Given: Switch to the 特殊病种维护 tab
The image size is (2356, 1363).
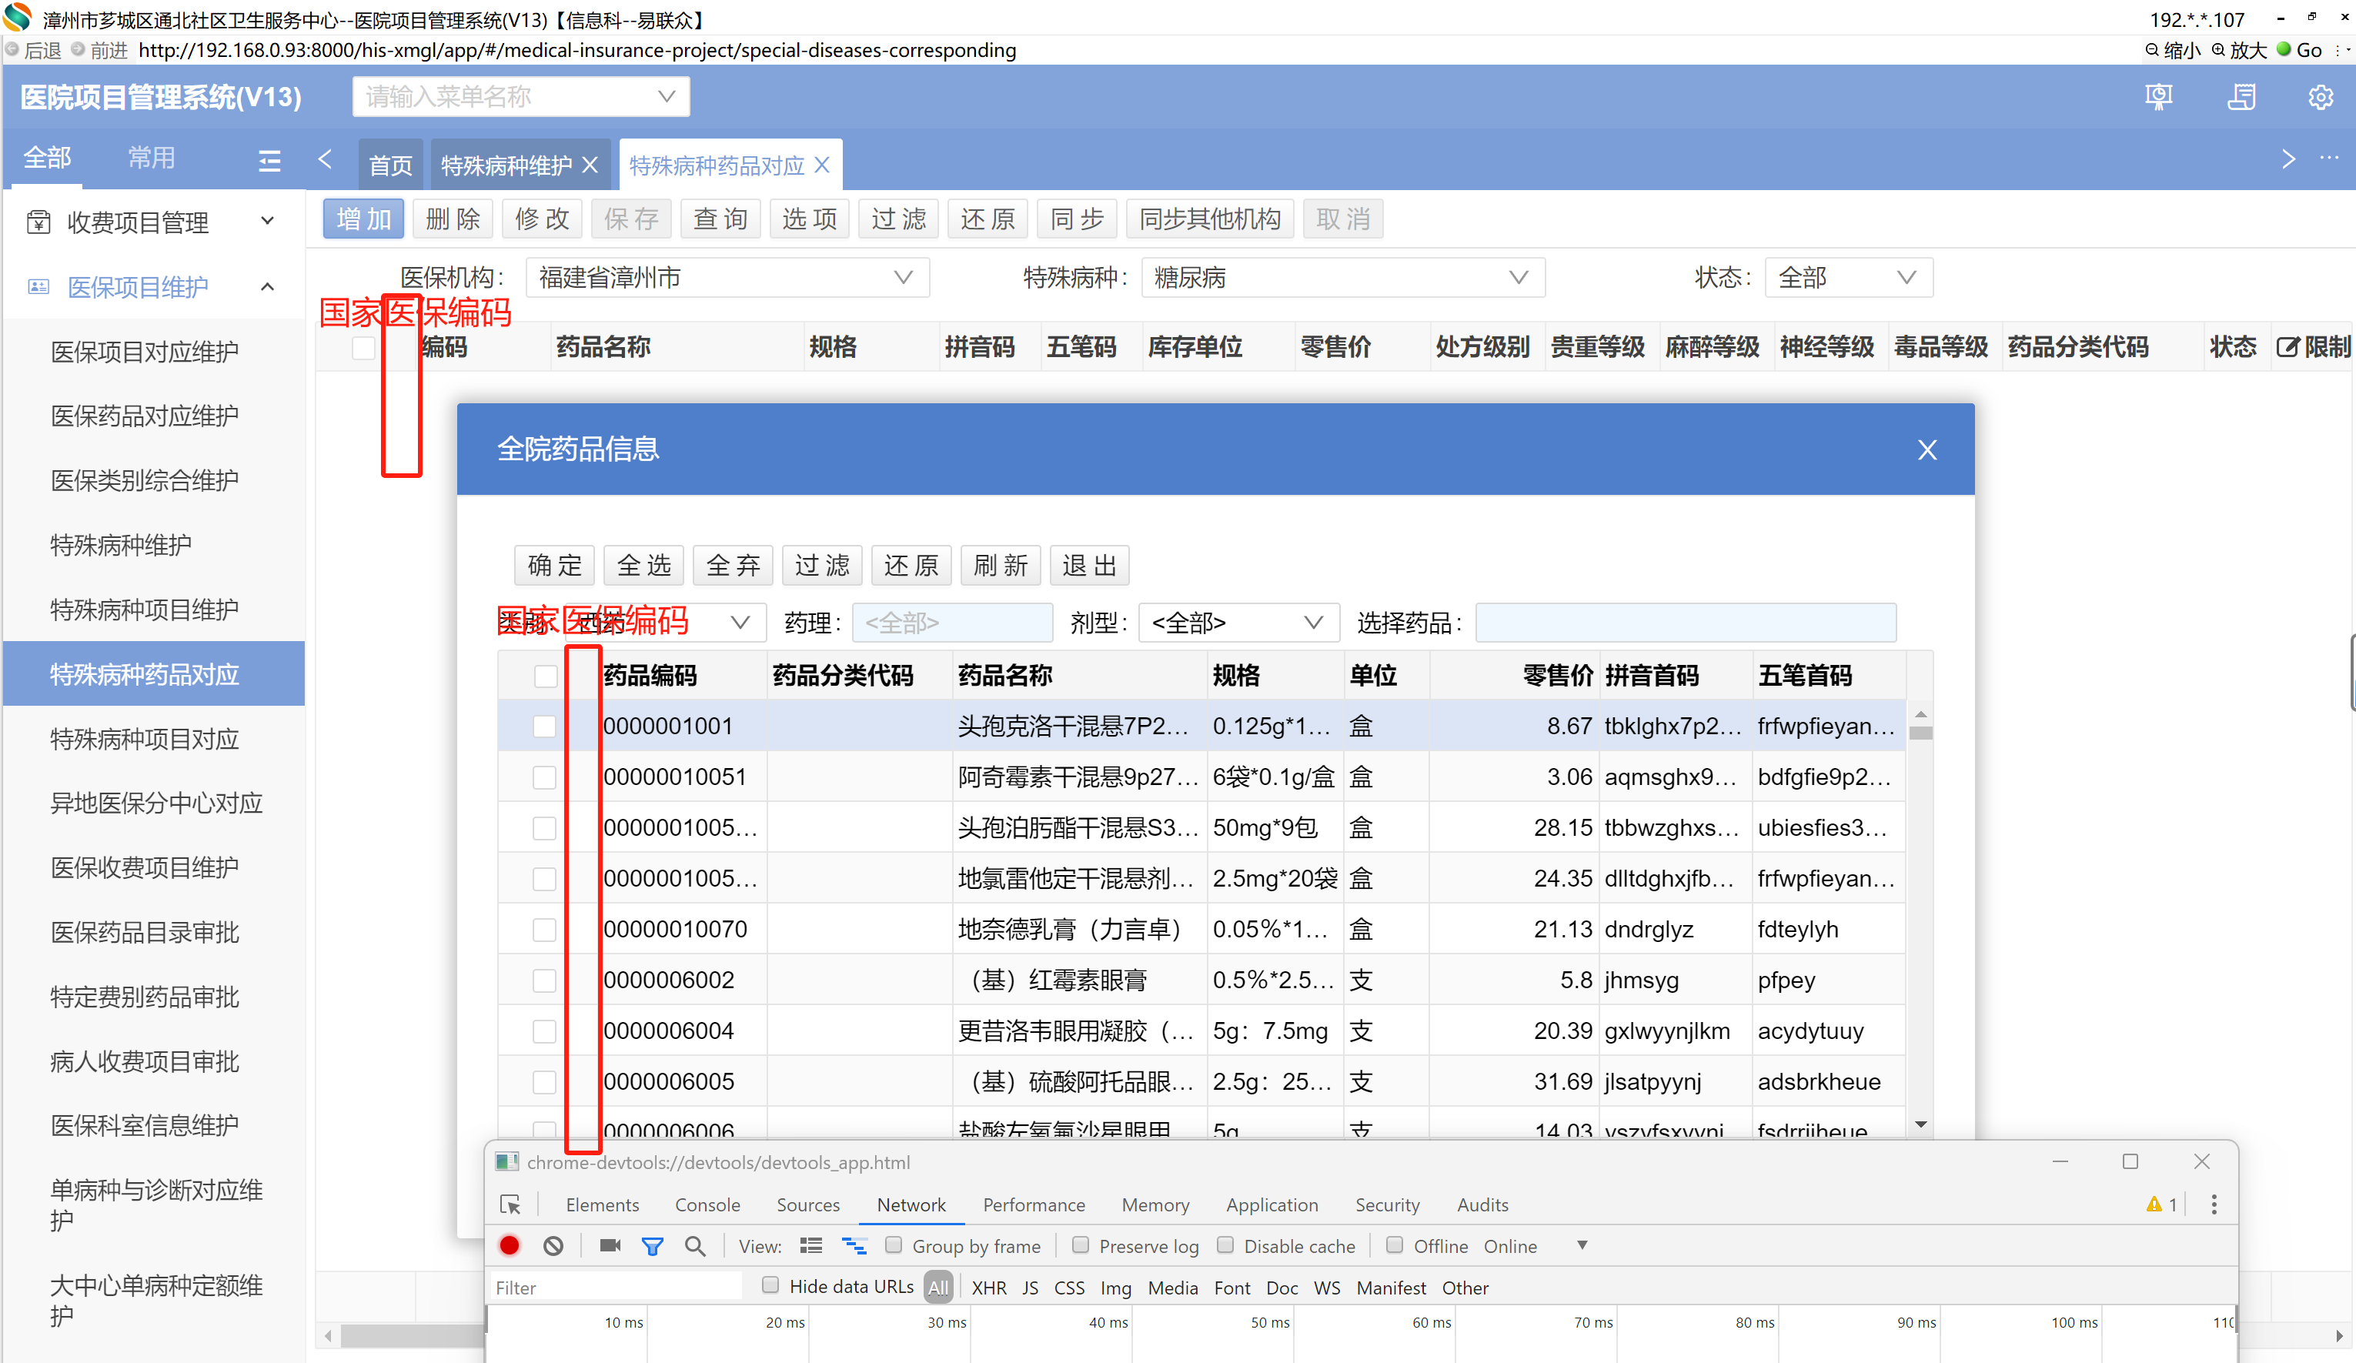Looking at the screenshot, I should click(506, 165).
